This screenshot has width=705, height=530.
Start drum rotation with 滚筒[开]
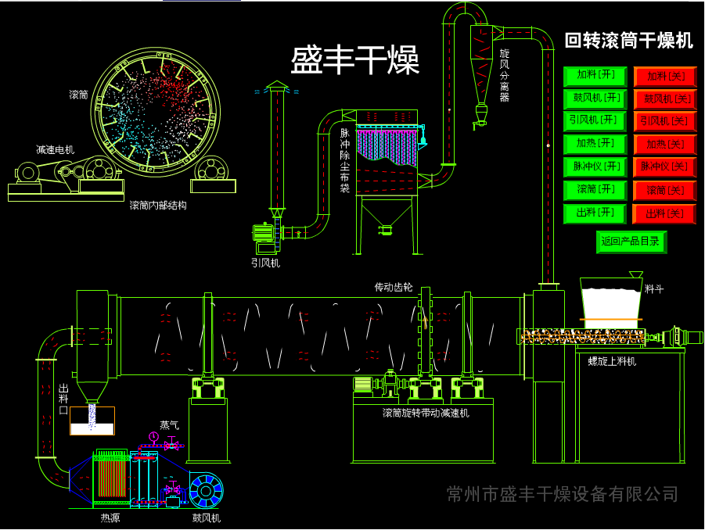pos(595,190)
